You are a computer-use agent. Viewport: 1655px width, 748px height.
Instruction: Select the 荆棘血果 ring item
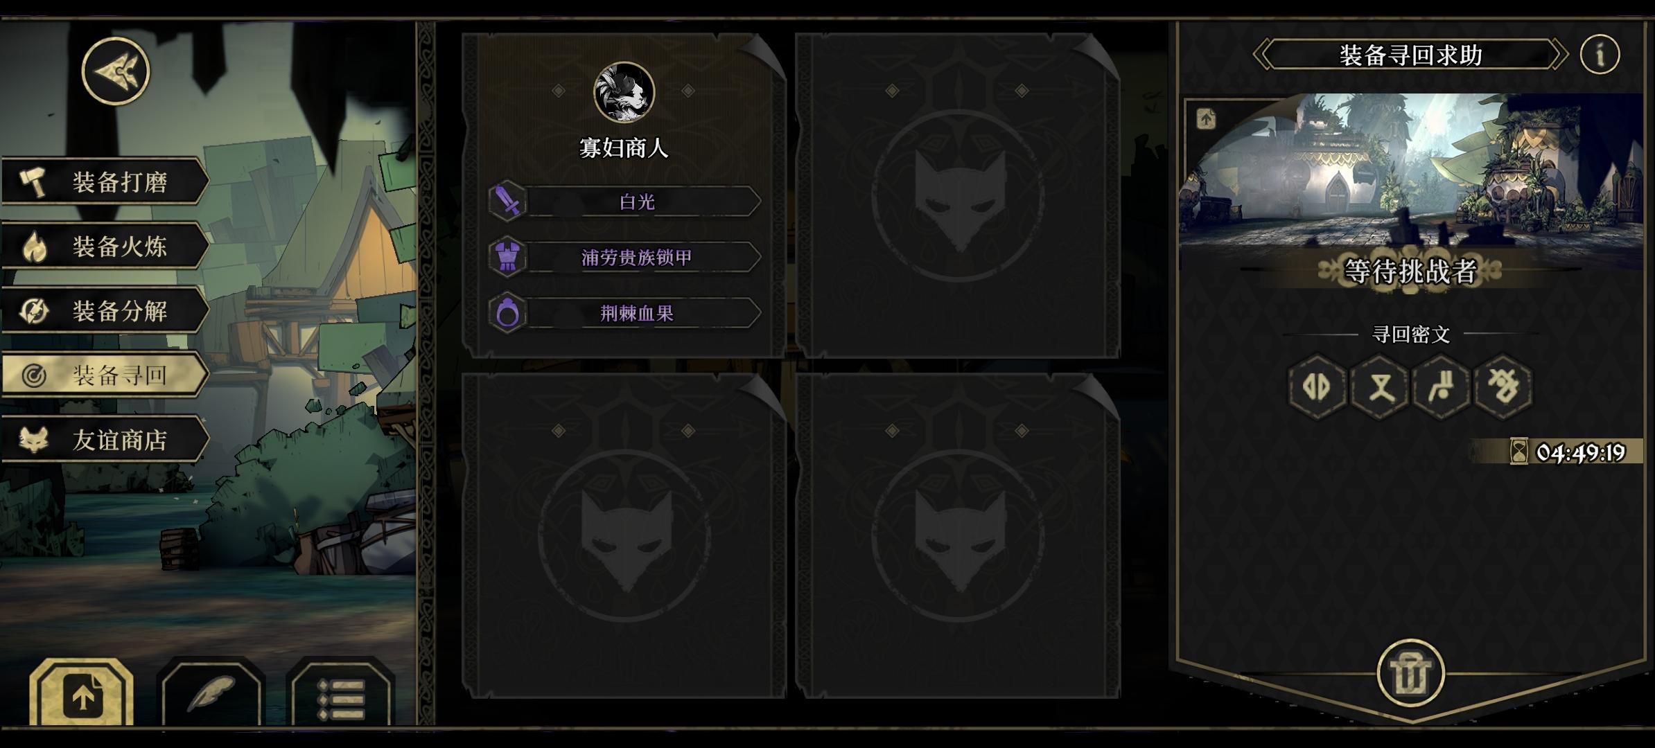pyautogui.click(x=625, y=314)
